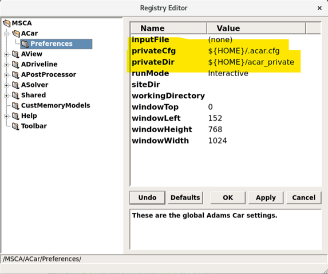Select the ASolver tree label
This screenshot has height=274, width=328.
pyautogui.click(x=34, y=85)
